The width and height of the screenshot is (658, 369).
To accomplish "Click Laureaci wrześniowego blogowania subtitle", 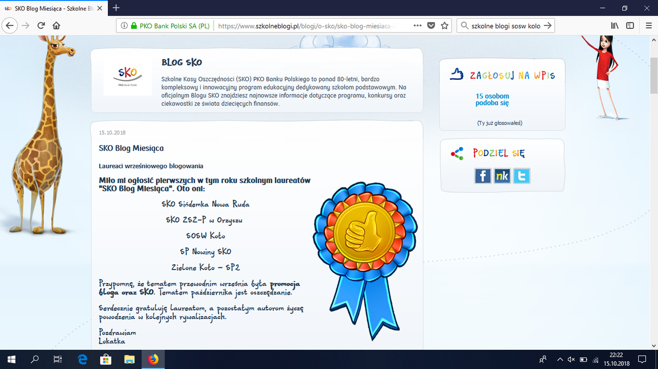I will click(x=151, y=166).
